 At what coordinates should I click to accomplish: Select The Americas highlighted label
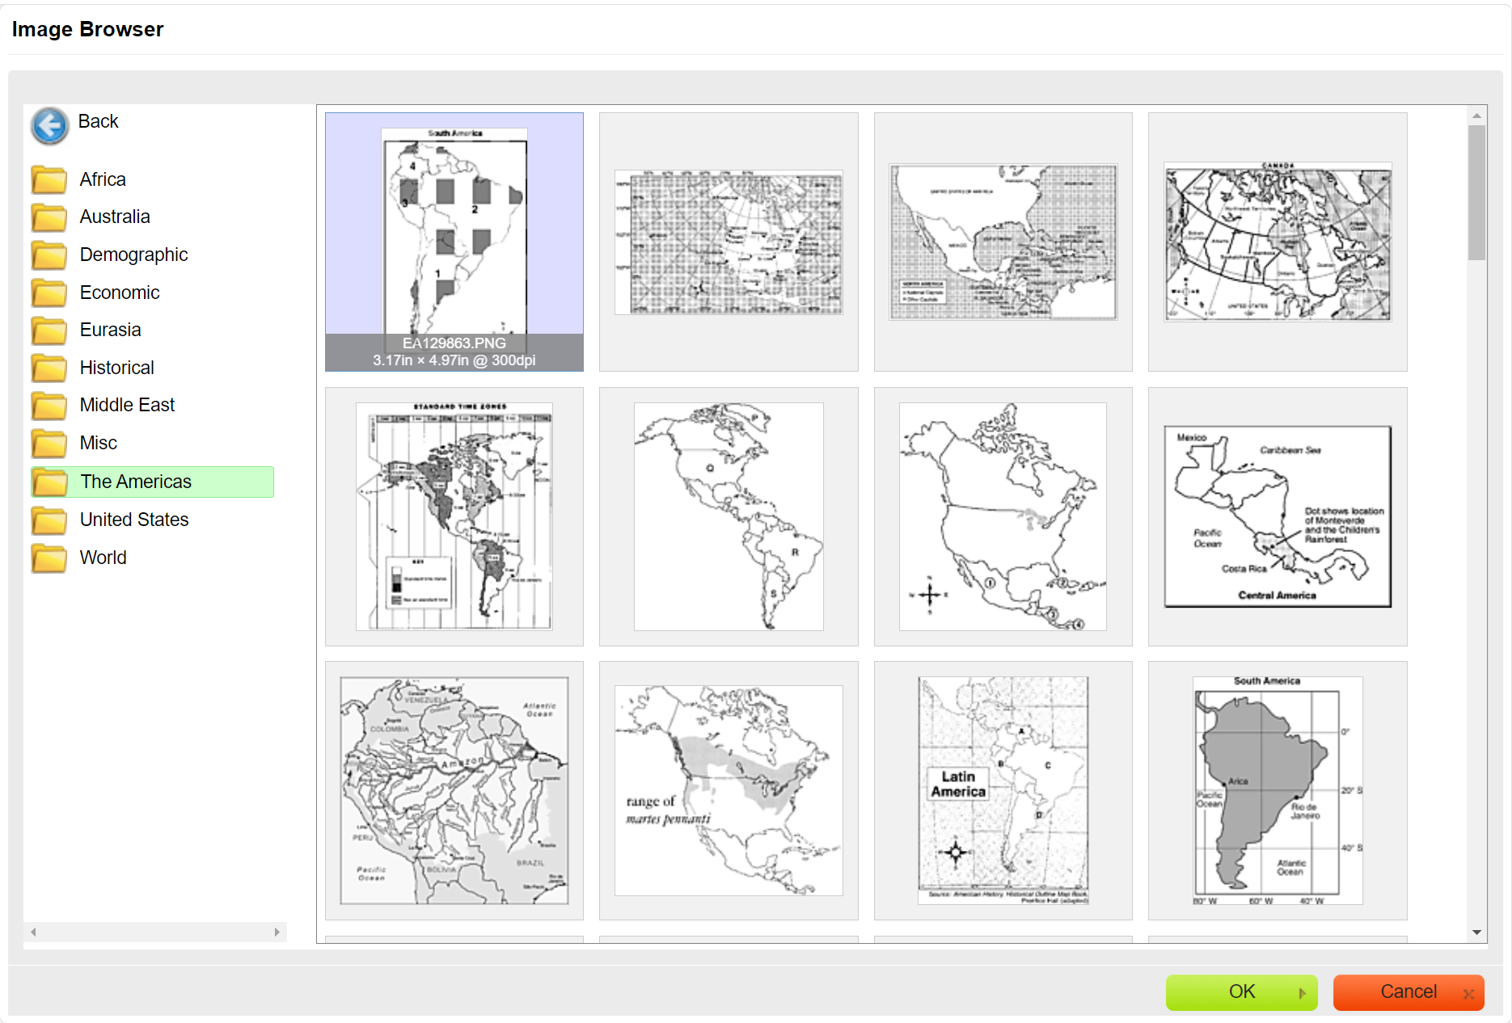pyautogui.click(x=136, y=482)
